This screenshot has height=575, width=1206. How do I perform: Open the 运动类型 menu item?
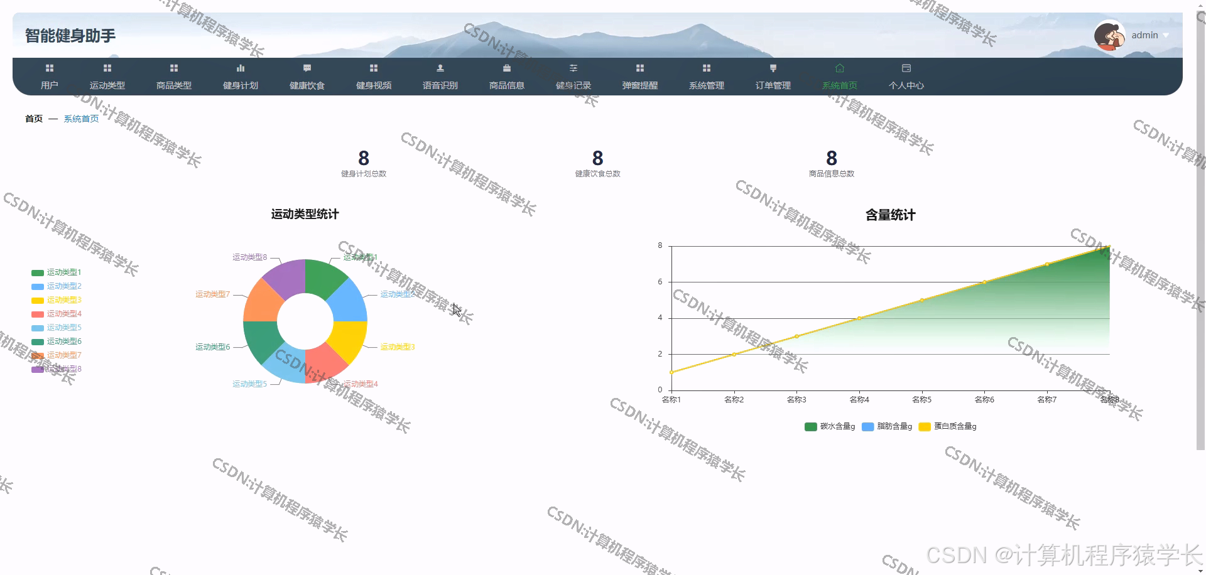pos(107,85)
